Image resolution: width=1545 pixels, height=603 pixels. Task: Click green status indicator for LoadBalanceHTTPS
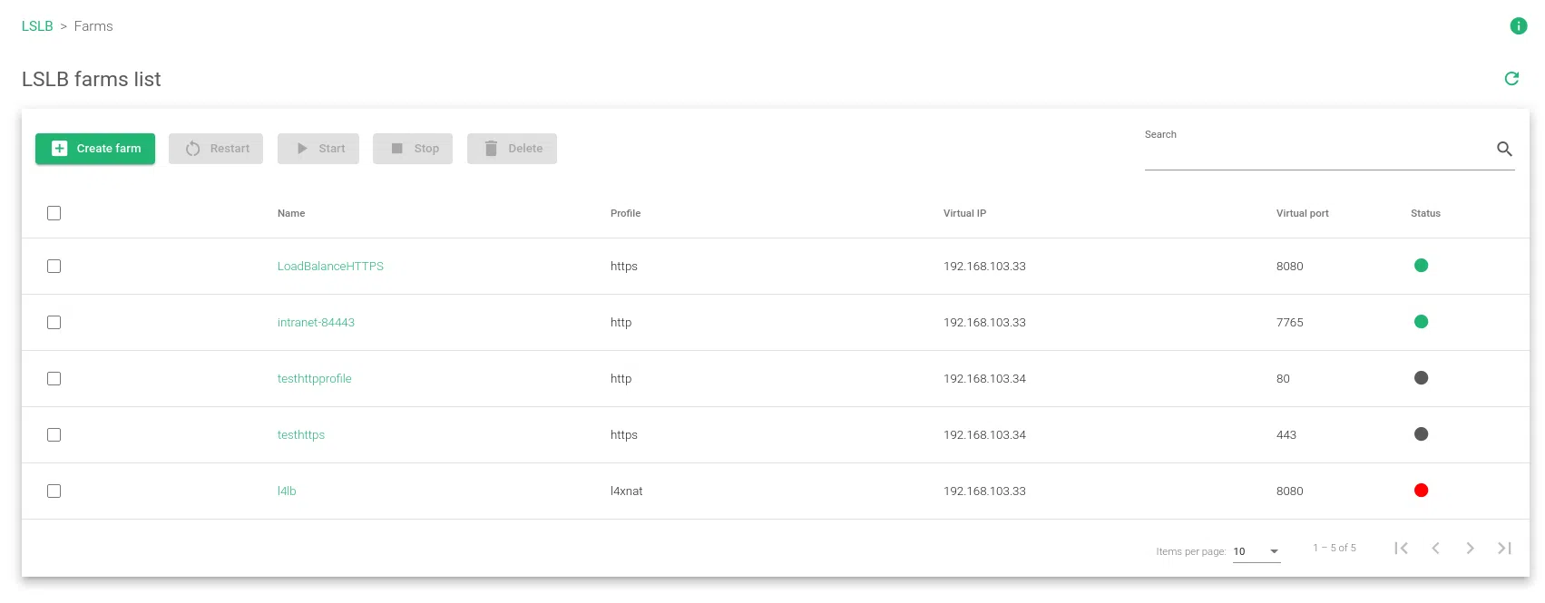click(1421, 266)
